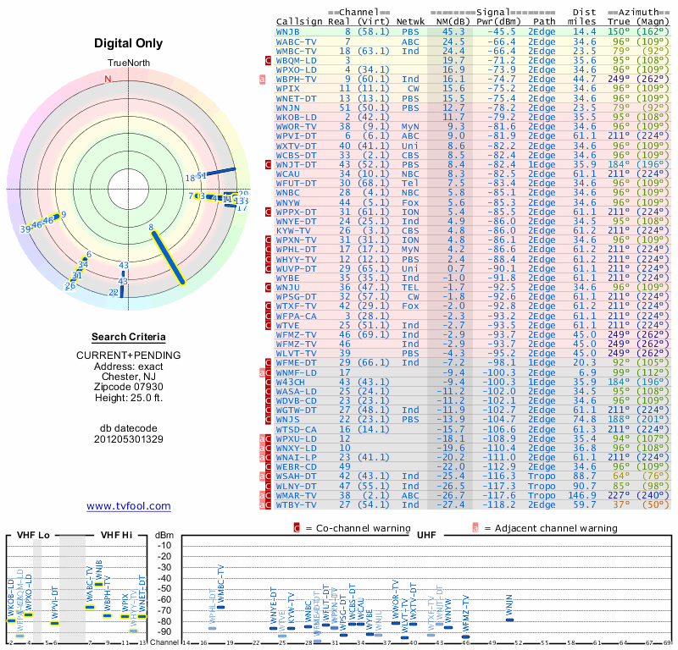The image size is (678, 650).
Task: Click the Callsign column header
Action: (300, 22)
